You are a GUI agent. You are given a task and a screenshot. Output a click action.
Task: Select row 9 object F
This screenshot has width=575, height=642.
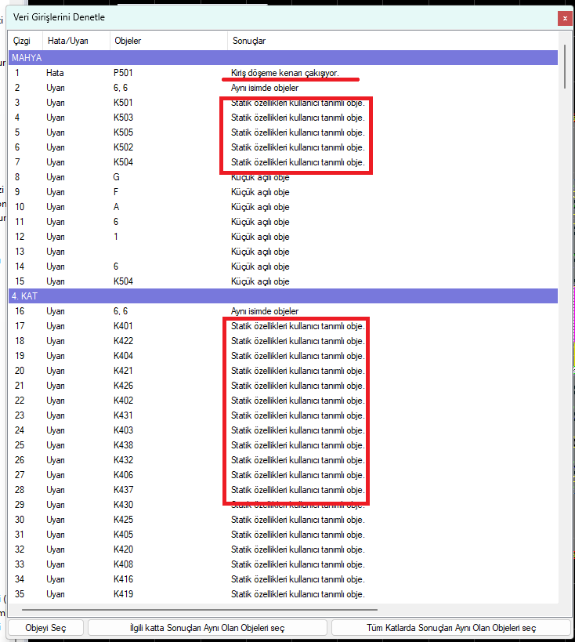click(284, 191)
